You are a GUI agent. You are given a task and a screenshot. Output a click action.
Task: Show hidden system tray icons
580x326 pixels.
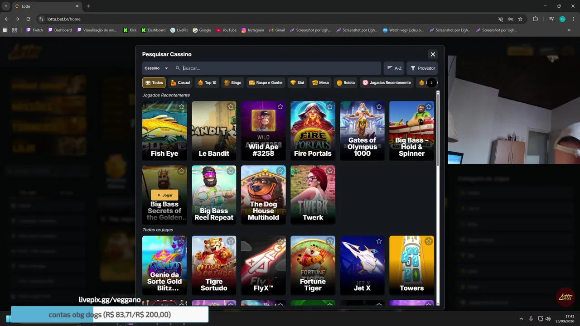521,319
